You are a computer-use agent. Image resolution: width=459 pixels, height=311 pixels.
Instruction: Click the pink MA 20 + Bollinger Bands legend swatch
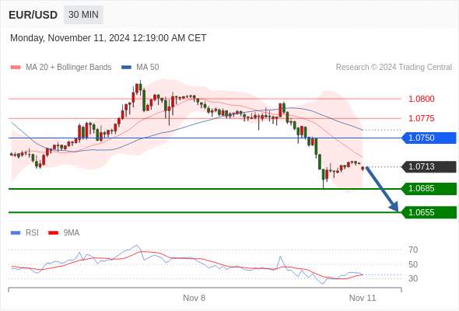tap(16, 68)
